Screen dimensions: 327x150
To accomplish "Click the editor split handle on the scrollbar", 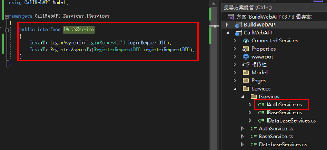I will coord(213,26).
